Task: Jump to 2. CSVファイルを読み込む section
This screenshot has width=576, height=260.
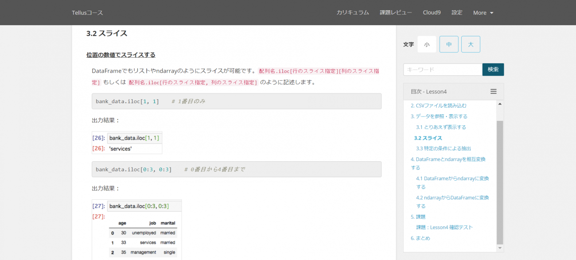Action: coord(438,105)
